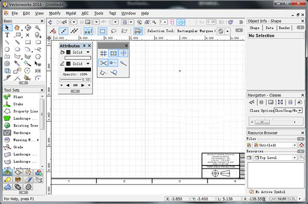
Task: Open the AEC menu
Action: click(85, 13)
